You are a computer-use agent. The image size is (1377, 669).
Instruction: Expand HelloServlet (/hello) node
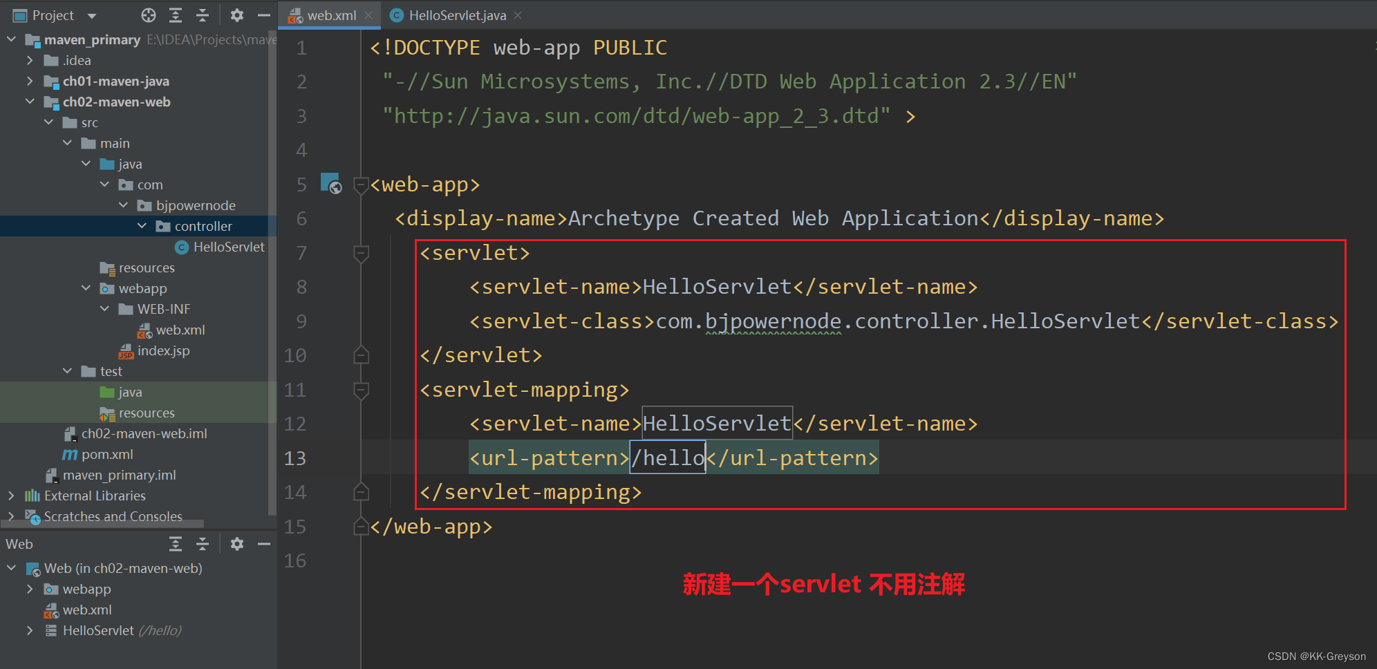pyautogui.click(x=30, y=630)
